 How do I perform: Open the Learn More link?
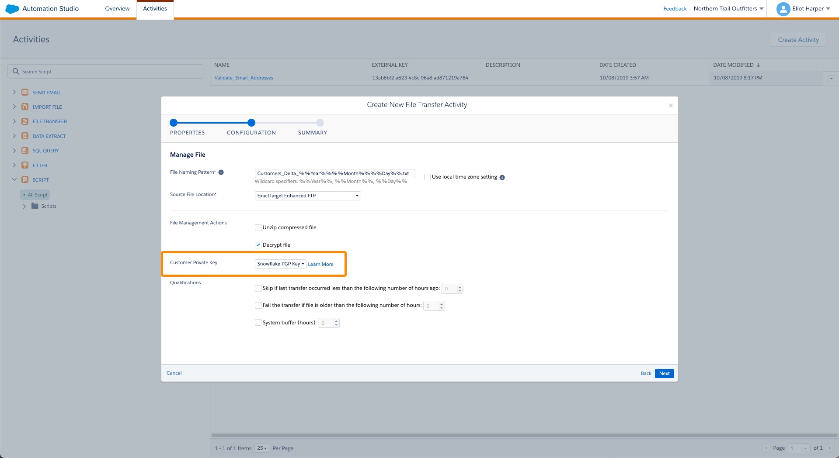tap(320, 264)
